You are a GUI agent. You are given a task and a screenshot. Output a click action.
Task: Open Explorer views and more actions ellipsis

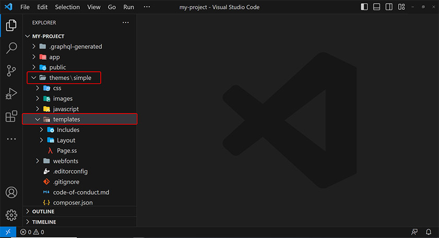126,22
